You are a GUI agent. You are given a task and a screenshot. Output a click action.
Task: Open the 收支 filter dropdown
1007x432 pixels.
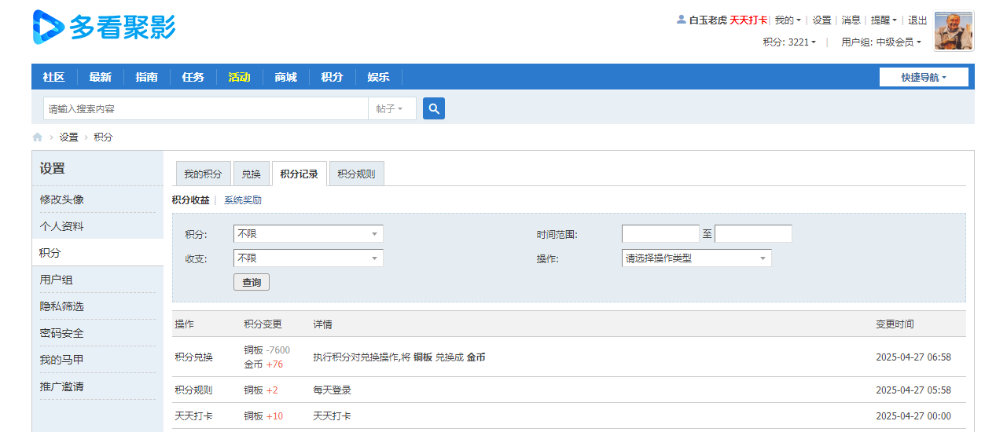pyautogui.click(x=307, y=258)
